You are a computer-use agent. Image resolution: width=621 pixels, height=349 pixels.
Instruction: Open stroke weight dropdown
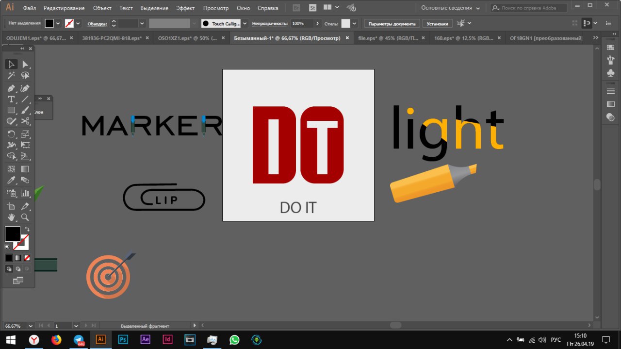142,23
